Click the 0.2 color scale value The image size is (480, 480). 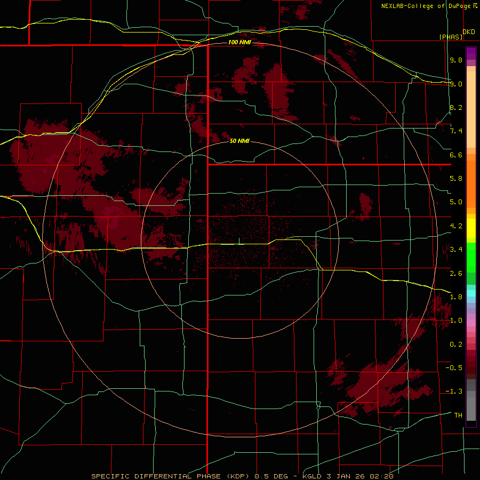(x=456, y=345)
